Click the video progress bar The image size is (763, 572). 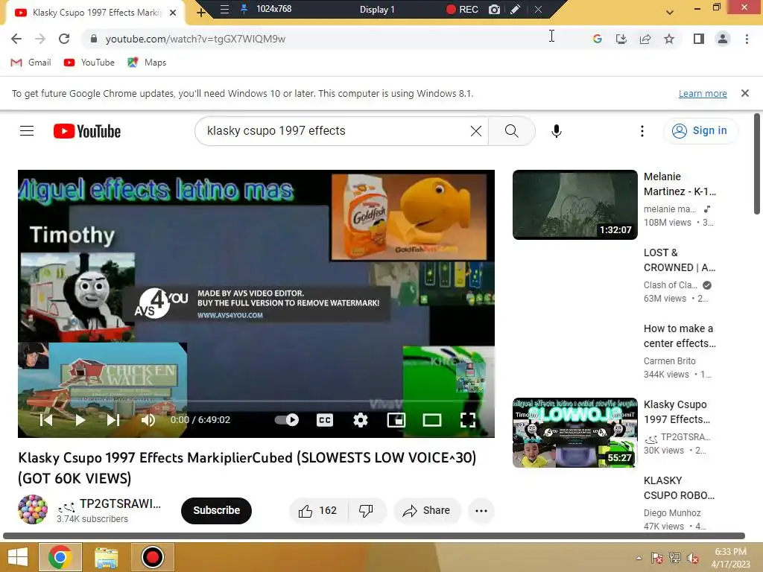pos(256,401)
